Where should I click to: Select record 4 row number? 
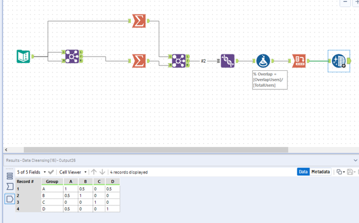28,209
